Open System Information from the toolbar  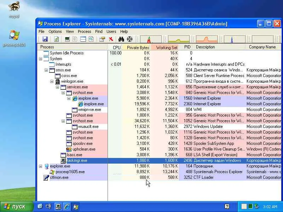67,39
